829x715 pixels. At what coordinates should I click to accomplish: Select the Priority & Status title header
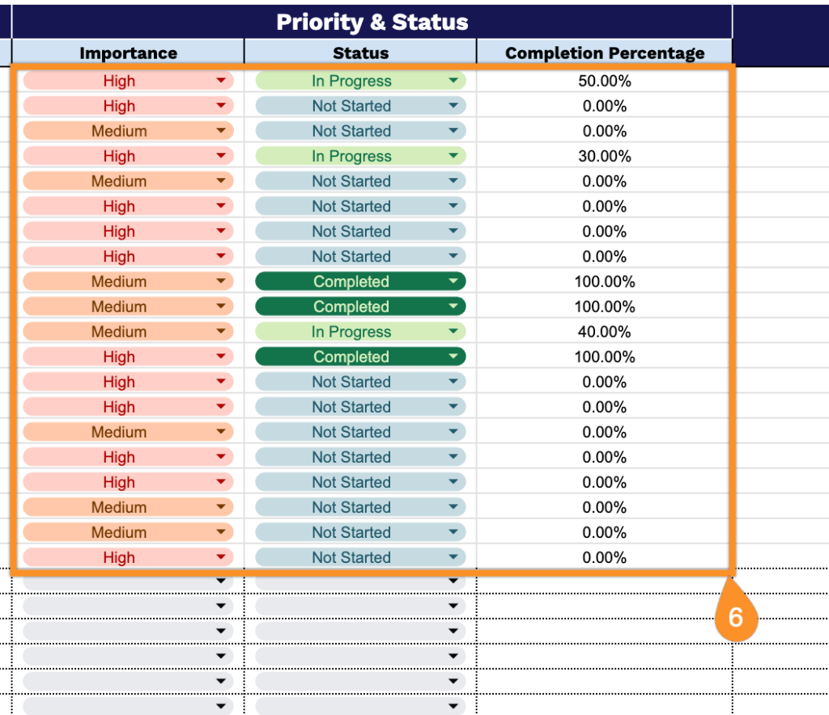coord(372,22)
